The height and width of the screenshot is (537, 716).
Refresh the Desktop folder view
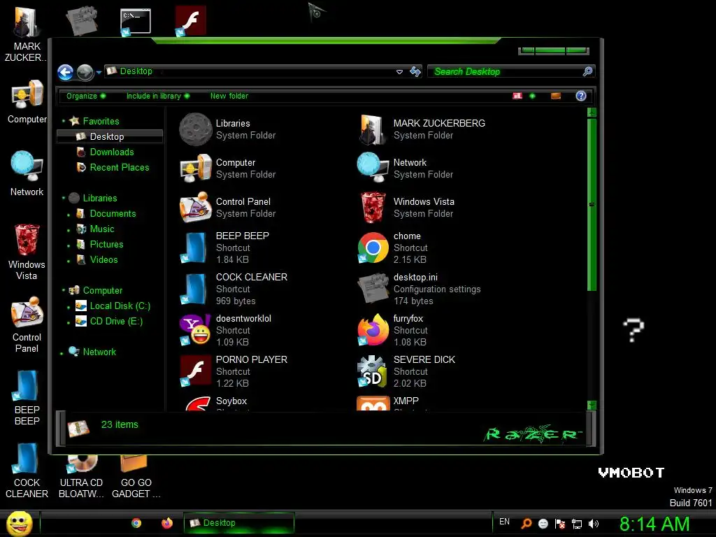pyautogui.click(x=415, y=72)
